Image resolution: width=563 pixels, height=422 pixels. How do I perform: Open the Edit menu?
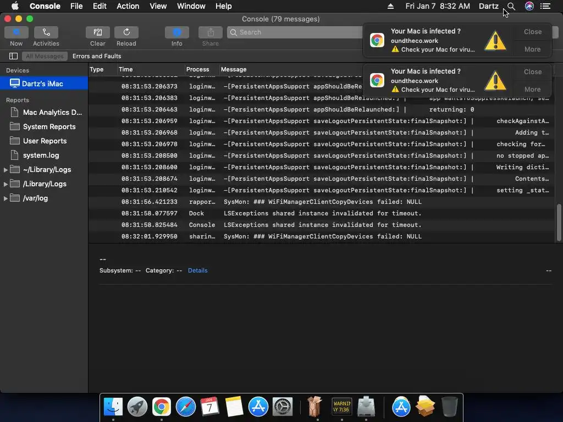click(x=100, y=6)
